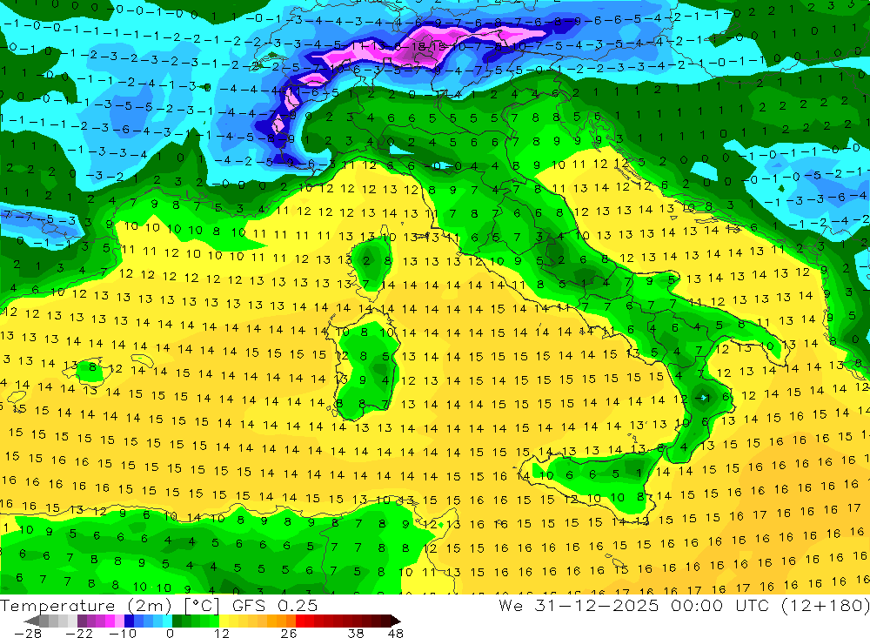Click the dark right arrow of color bar

click(x=396, y=621)
